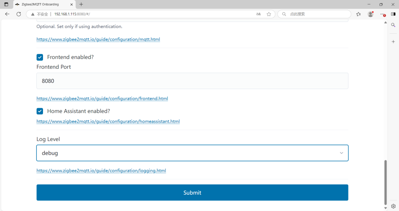Open the MQTT configuration guide link

tap(98, 39)
